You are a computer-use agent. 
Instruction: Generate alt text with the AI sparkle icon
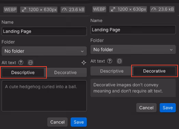(x=84, y=62)
